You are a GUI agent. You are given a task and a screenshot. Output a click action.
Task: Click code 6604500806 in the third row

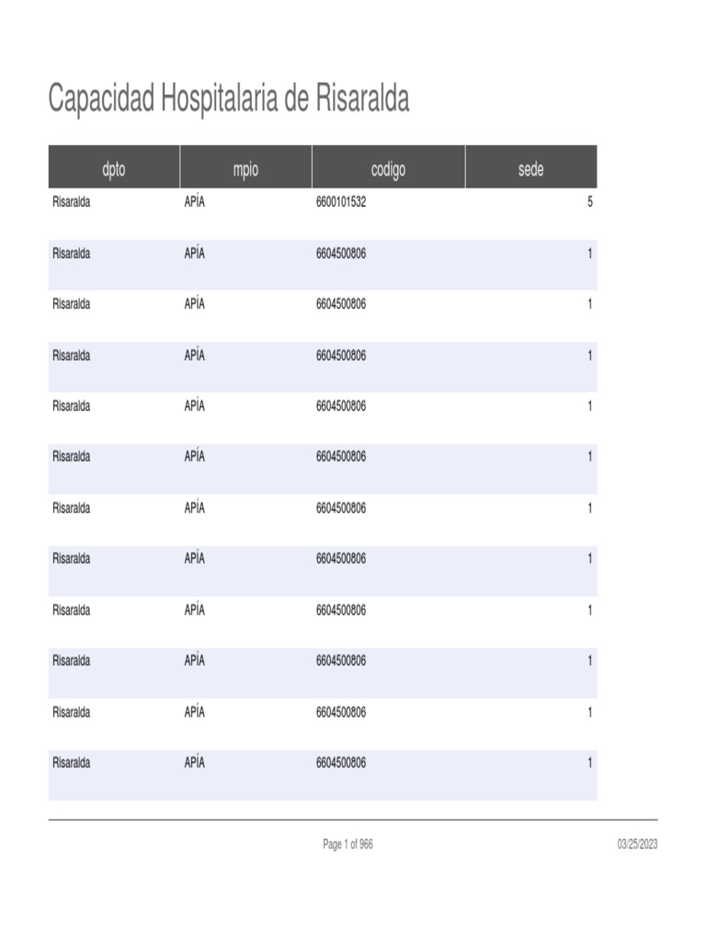tap(341, 304)
